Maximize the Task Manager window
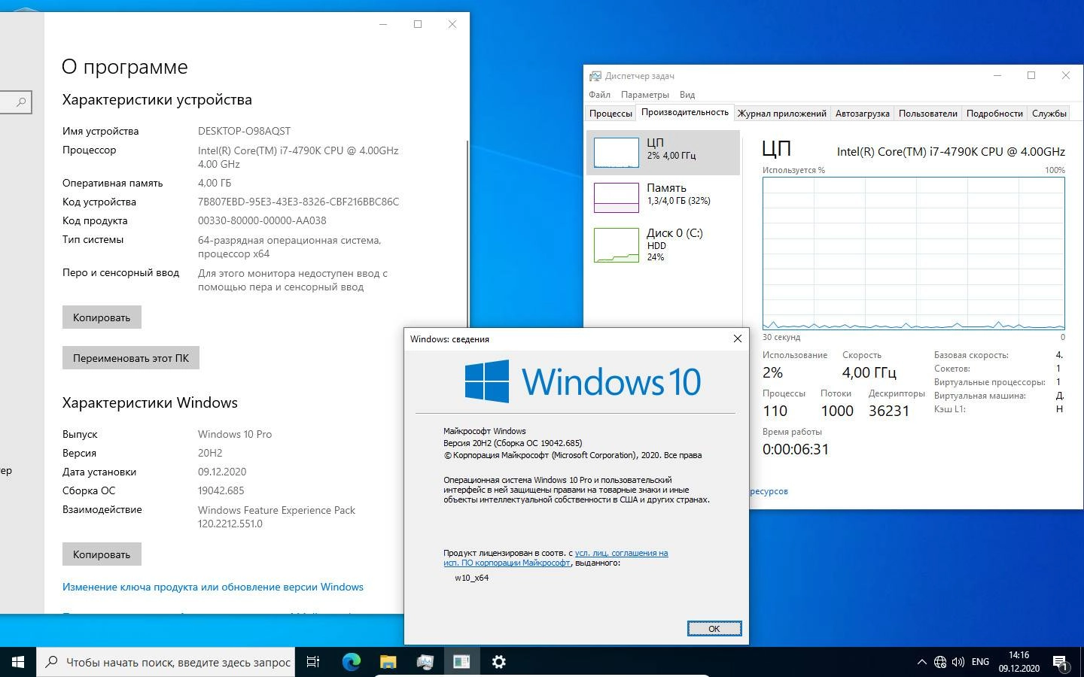The width and height of the screenshot is (1084, 677). [x=1031, y=75]
